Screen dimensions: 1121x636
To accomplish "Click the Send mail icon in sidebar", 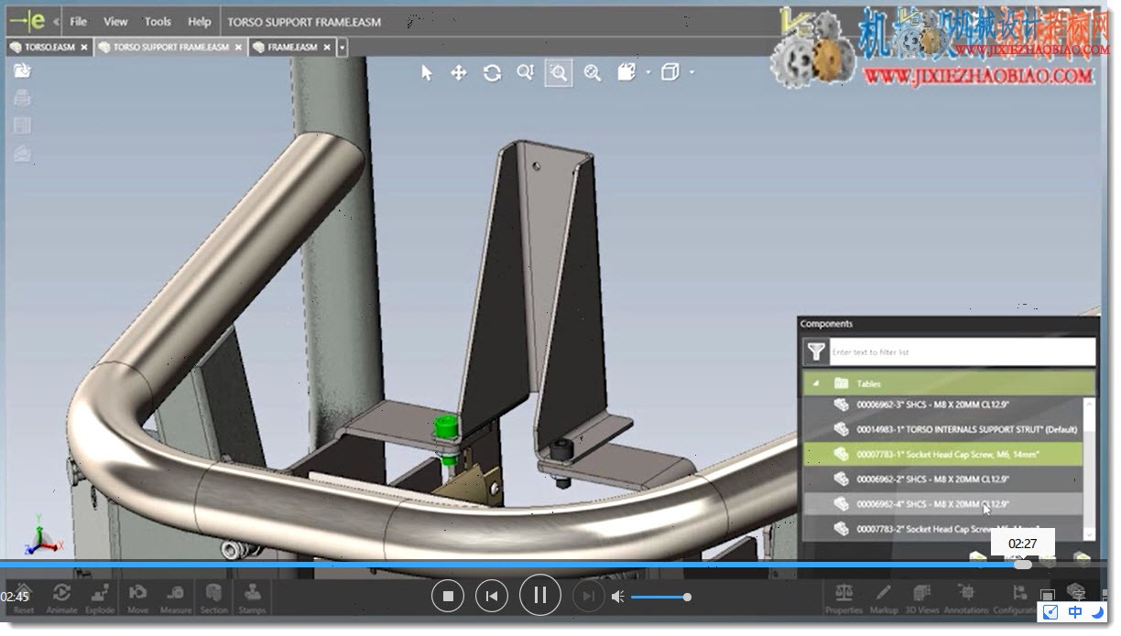I will pos(23,153).
